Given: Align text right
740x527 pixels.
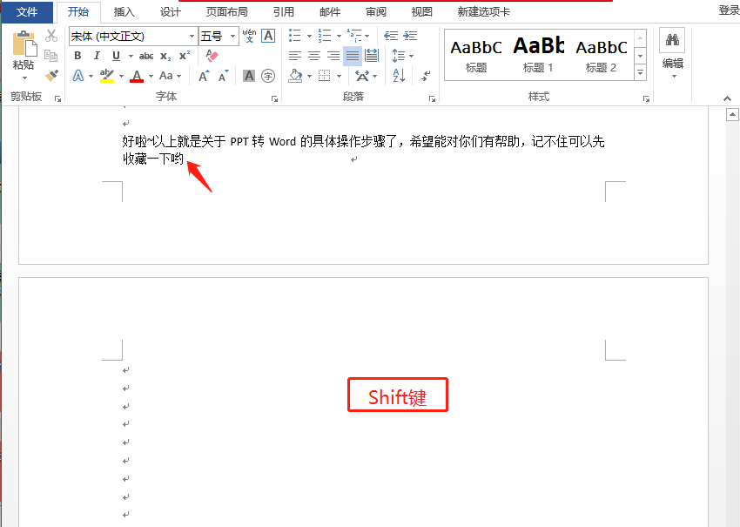Looking at the screenshot, I should click(333, 57).
